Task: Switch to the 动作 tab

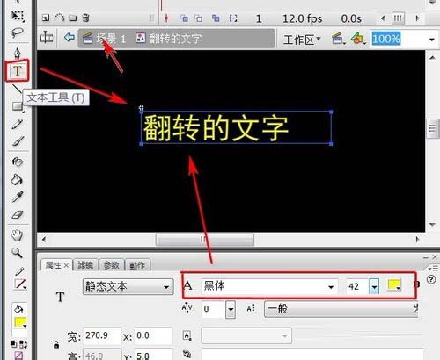Action: coord(137,265)
